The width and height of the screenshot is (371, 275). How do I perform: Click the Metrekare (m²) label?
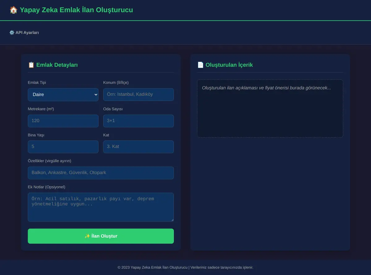tap(41, 109)
